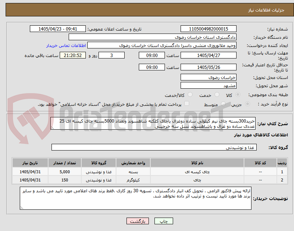This screenshot has height=231, width=294.
Task: Click the delivery city field مشهد
Action: (209, 86)
